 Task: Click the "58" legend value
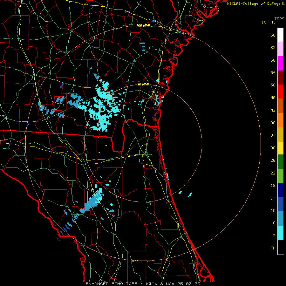(273, 60)
